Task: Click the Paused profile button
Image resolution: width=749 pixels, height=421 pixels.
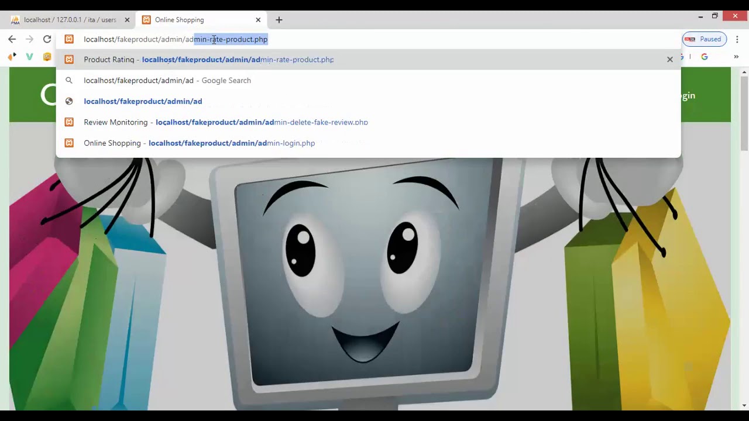Action: (x=704, y=39)
